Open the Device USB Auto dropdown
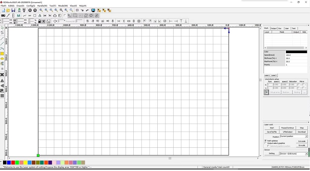Screen dimensions: 310x171 click(294, 154)
